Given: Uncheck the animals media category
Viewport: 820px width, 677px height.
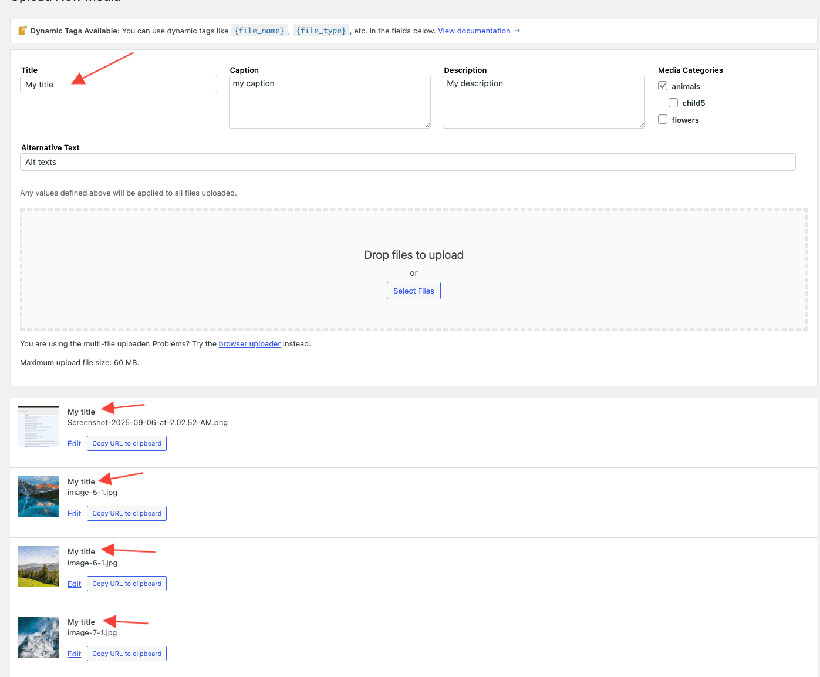Looking at the screenshot, I should (x=663, y=86).
